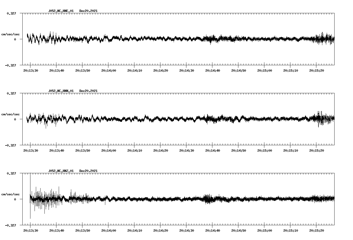Click 20:14:50 label under HNZ plot

pos(239,230)
